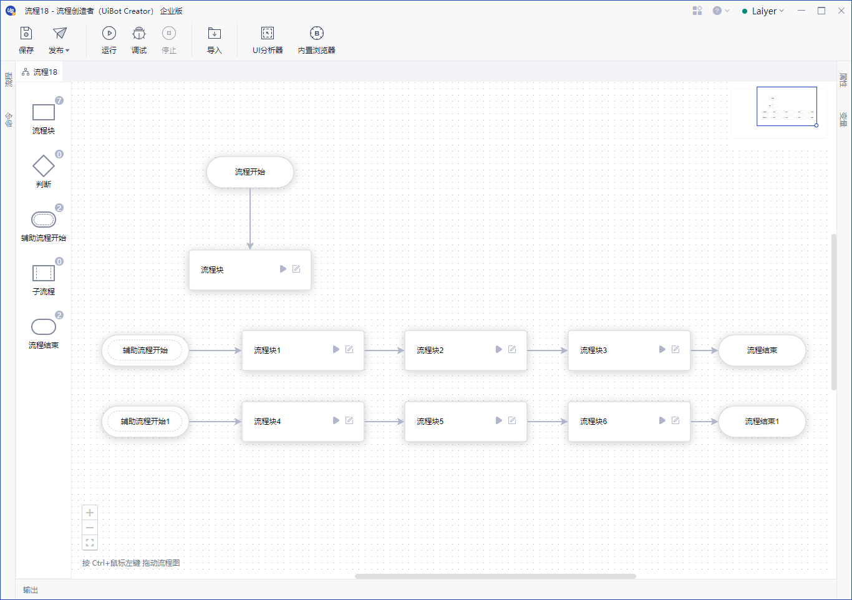Click the 停止 stop icon
The height and width of the screenshot is (600, 852).
click(169, 33)
